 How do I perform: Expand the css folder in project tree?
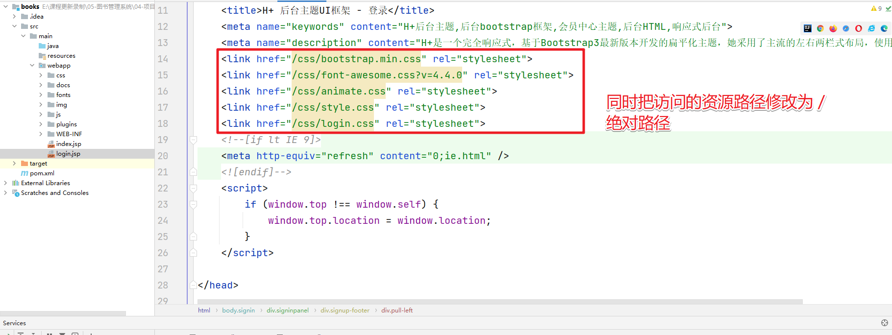(x=41, y=75)
